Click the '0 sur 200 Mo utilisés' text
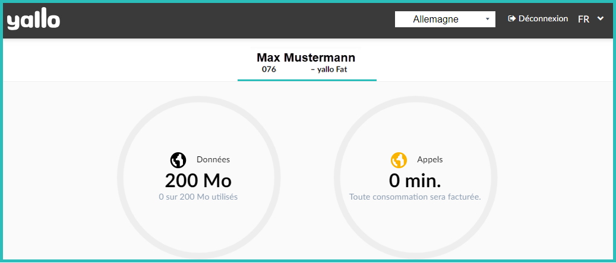 (198, 197)
